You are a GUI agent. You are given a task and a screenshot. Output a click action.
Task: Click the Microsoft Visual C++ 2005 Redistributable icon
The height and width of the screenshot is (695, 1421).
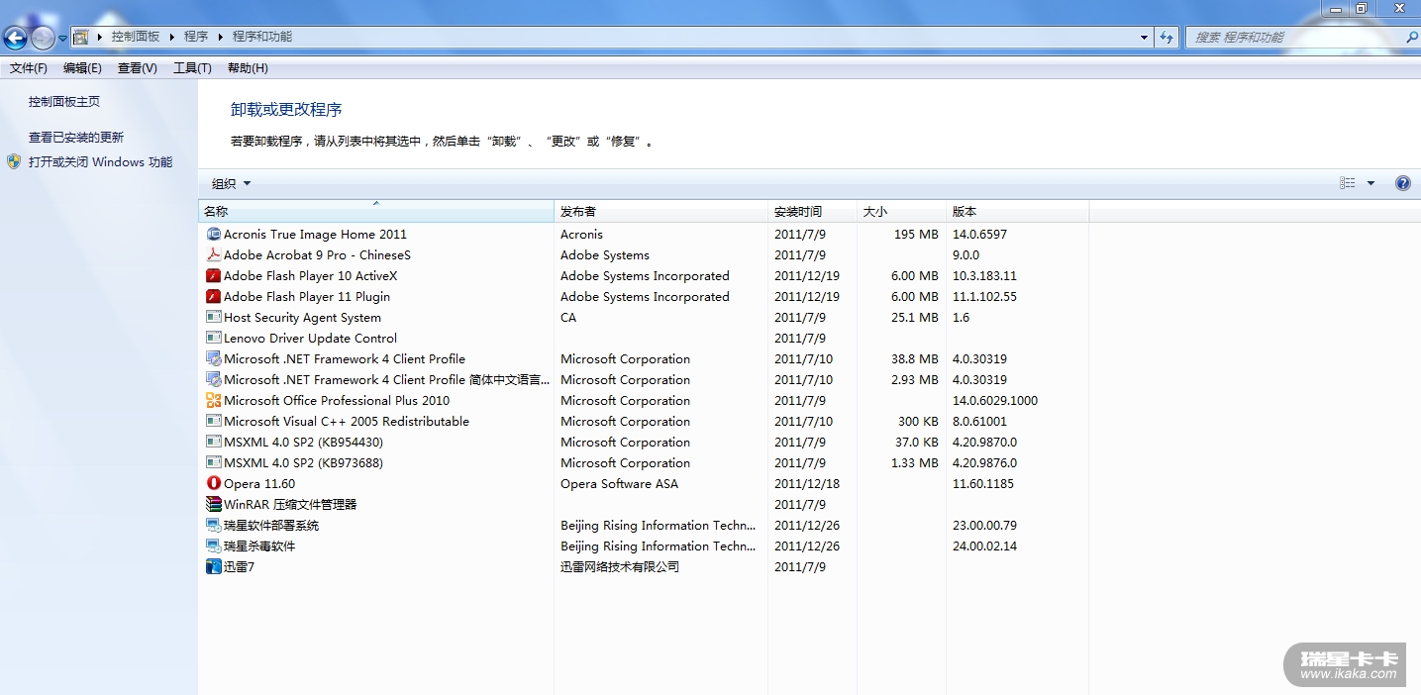[x=213, y=422]
